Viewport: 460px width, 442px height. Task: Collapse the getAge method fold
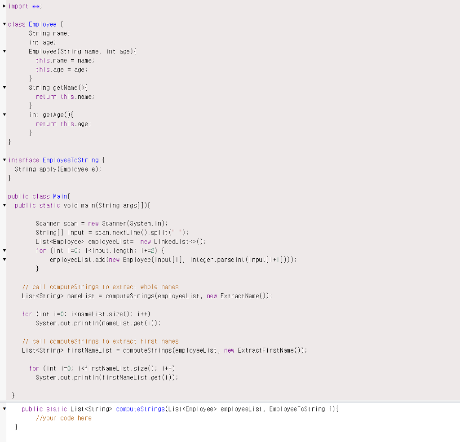point(4,115)
